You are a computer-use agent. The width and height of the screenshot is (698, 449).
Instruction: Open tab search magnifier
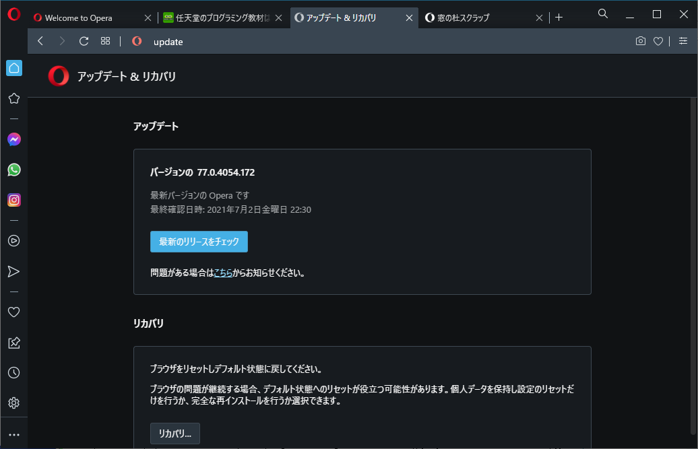pos(602,13)
